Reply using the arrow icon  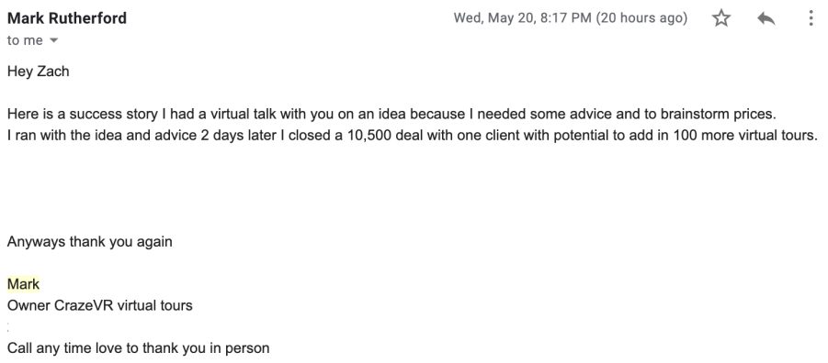(766, 19)
